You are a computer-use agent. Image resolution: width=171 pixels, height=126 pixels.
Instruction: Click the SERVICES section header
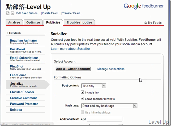[15, 33]
